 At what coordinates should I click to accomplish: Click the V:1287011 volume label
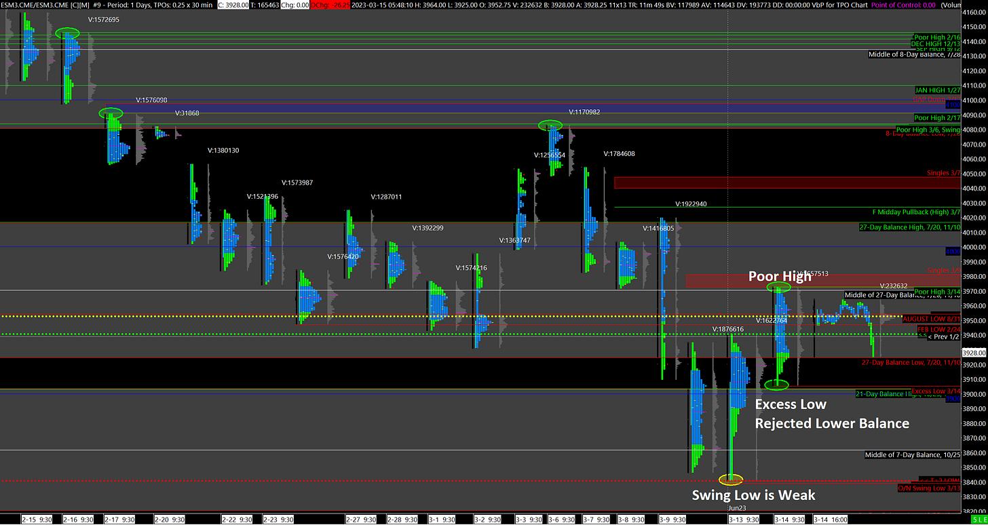(x=386, y=197)
